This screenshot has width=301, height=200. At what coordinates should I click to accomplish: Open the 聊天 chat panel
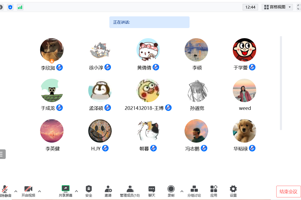pos(152,191)
